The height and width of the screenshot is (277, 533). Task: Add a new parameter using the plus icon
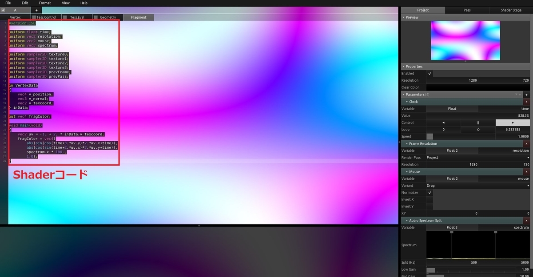pos(527,94)
